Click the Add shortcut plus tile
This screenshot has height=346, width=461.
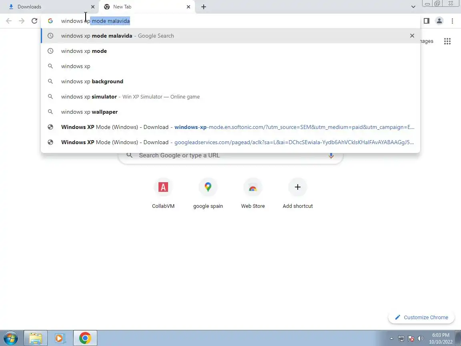pyautogui.click(x=298, y=193)
